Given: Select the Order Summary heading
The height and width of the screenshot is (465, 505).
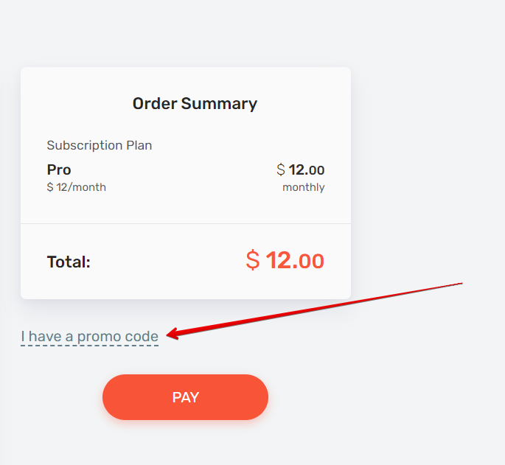Looking at the screenshot, I should pos(195,104).
